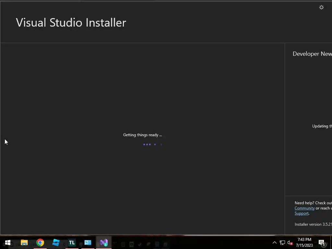The height and width of the screenshot is (249, 332).
Task: Open Roblox Studio from the taskbar
Action: pos(56,243)
